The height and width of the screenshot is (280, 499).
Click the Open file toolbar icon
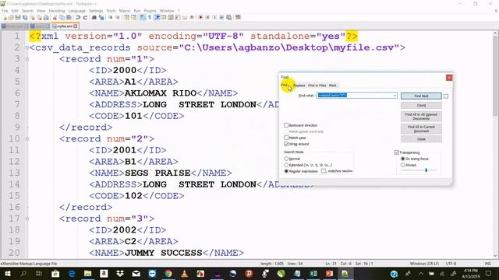click(x=11, y=17)
